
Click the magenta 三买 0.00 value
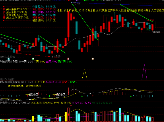[52, 62]
